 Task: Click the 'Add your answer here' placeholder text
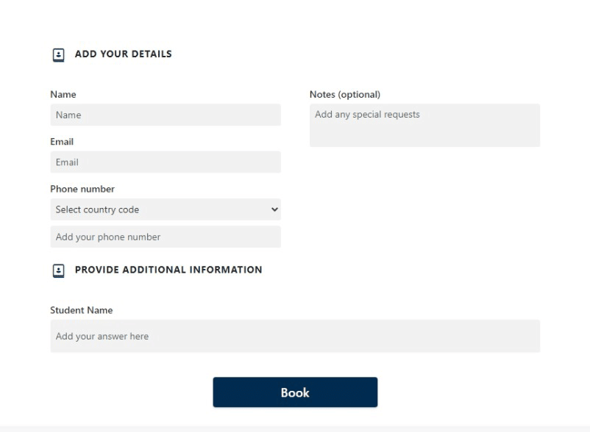click(x=102, y=336)
